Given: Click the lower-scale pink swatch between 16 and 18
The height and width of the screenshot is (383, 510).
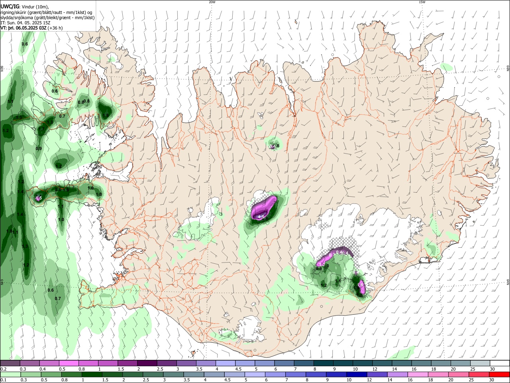Looking at the screenshot, I should (418, 374).
